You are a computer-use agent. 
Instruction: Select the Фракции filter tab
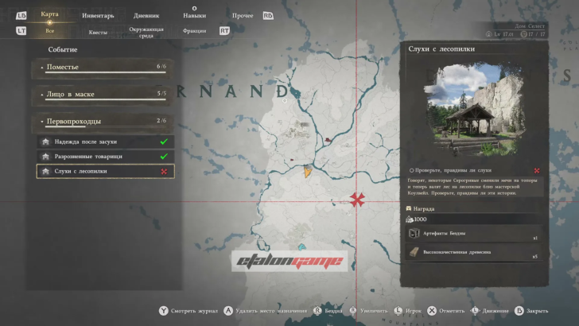[x=193, y=31]
